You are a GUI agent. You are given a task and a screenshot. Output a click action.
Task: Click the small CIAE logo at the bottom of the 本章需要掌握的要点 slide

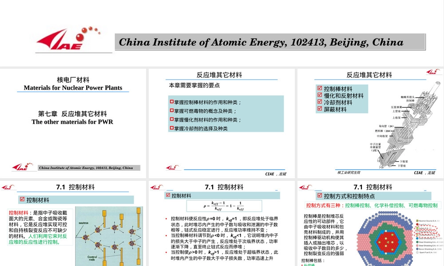coord(172,168)
